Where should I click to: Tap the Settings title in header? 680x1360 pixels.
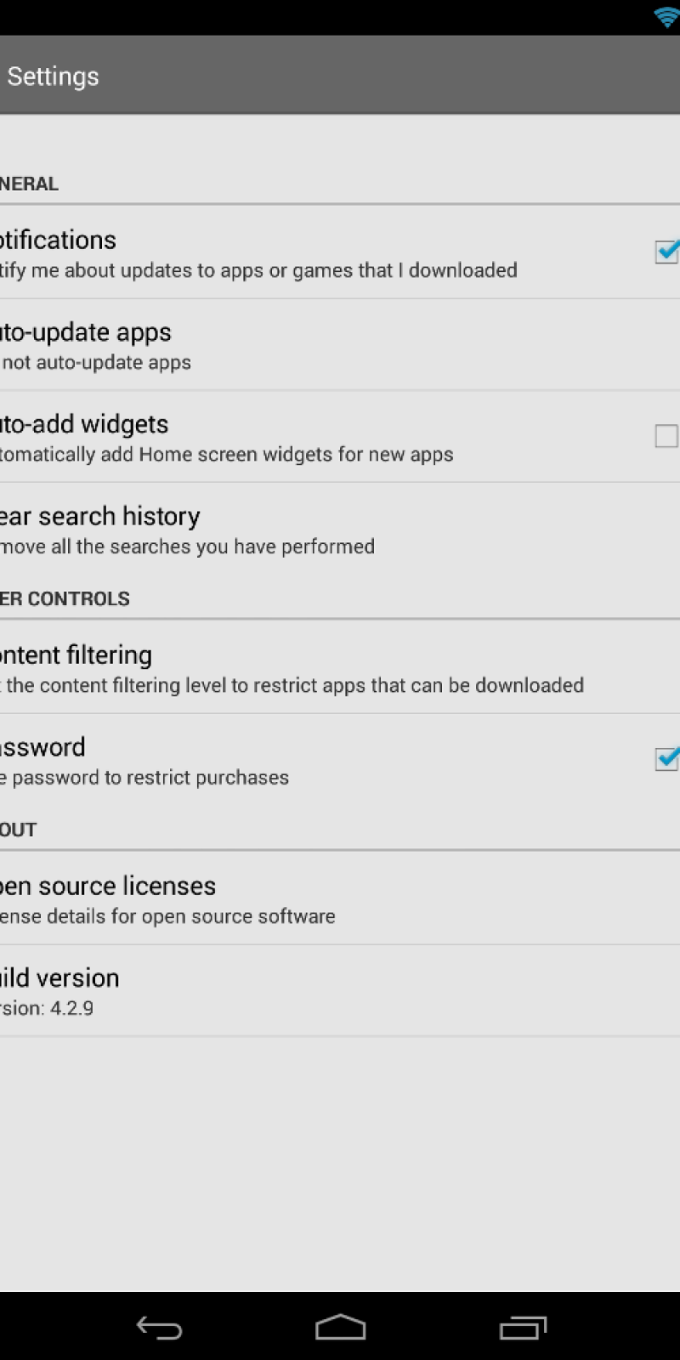point(53,76)
